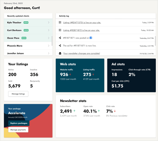Image resolution: width=158 pixels, height=141 pixels.
Task: Expand Kyle Thacker client row chevron
Action: point(49,22)
